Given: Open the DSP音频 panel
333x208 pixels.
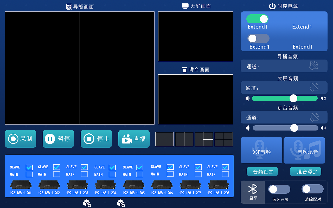Looking at the screenshot, I should pyautogui.click(x=261, y=150).
